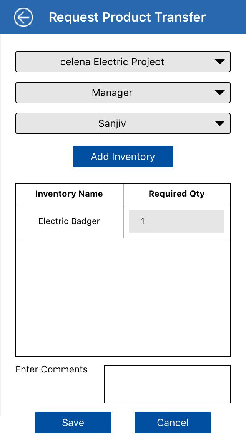The width and height of the screenshot is (246, 438).
Task: Expand the Manager role dropdown
Action: click(x=123, y=93)
